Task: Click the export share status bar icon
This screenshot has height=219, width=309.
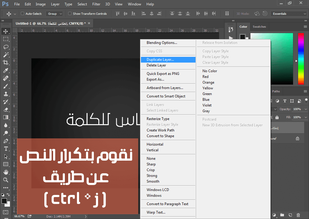Action: (x=30, y=216)
